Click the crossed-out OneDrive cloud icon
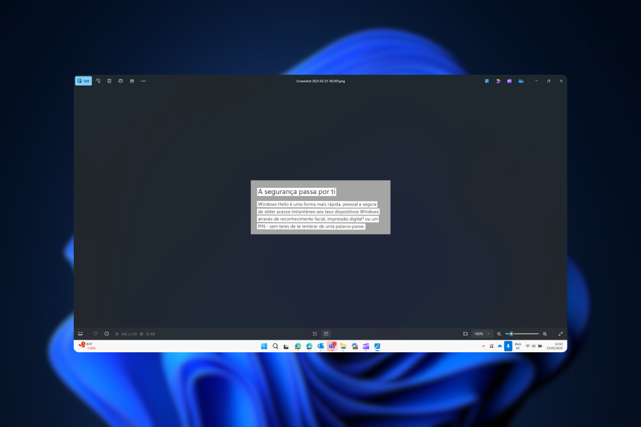 [521, 81]
